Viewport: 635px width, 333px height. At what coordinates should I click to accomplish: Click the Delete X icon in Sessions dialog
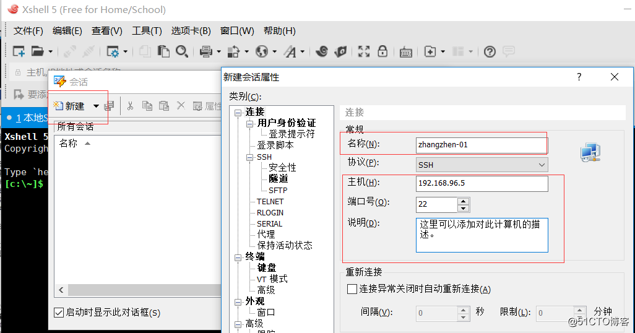pyautogui.click(x=181, y=106)
